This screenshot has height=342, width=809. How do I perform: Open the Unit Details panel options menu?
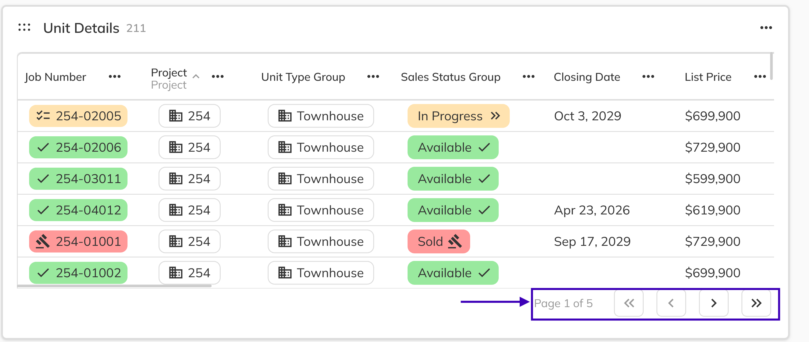click(766, 28)
